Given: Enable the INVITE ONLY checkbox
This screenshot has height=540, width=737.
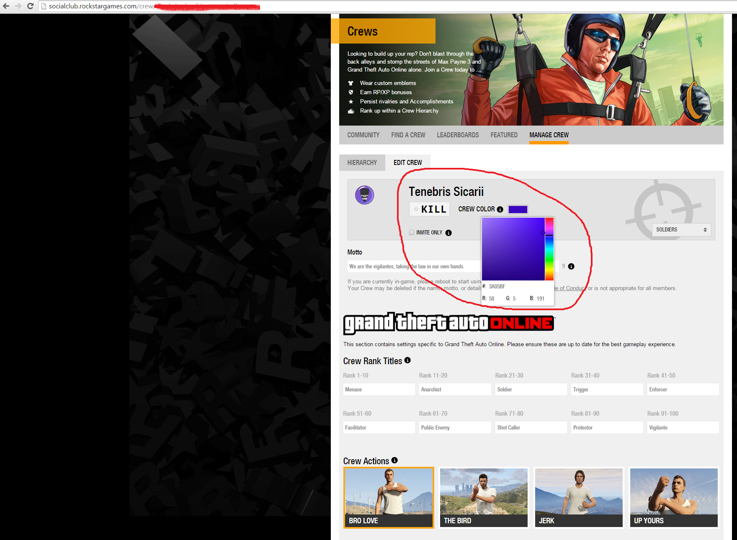Looking at the screenshot, I should (412, 232).
